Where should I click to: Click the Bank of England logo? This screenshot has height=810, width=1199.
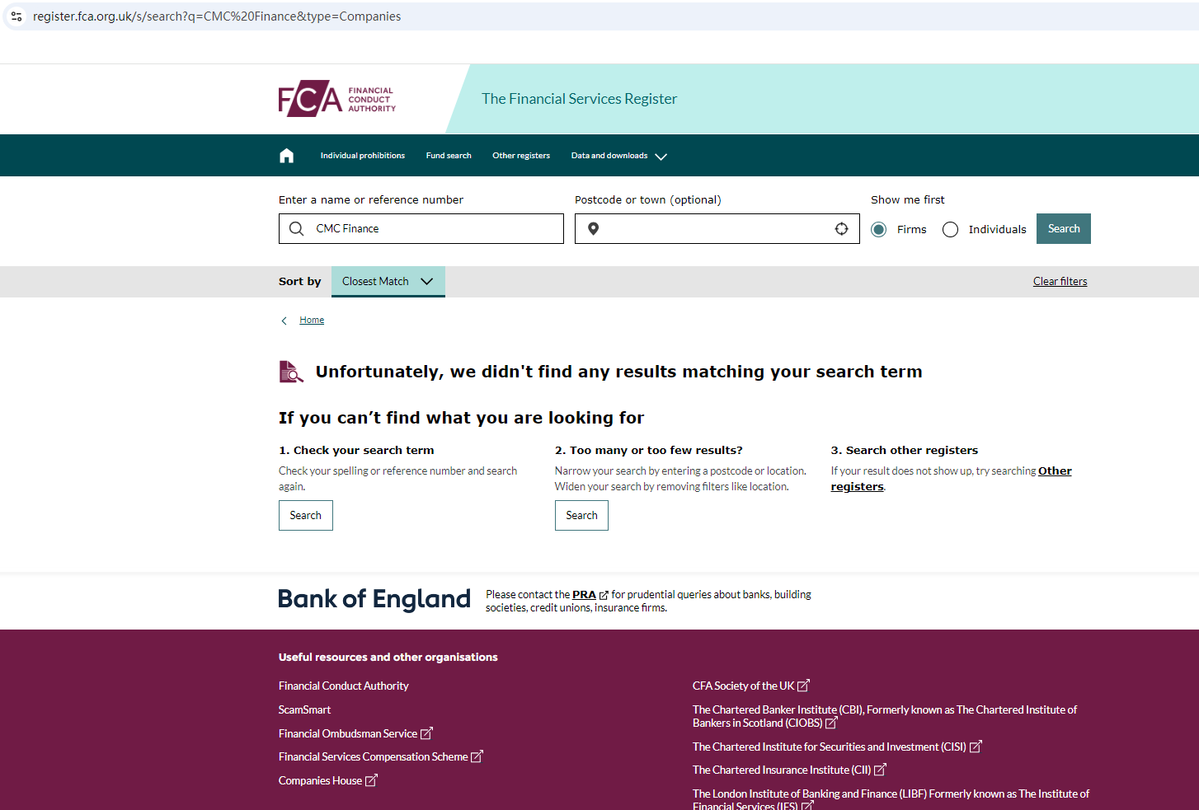coord(374,599)
